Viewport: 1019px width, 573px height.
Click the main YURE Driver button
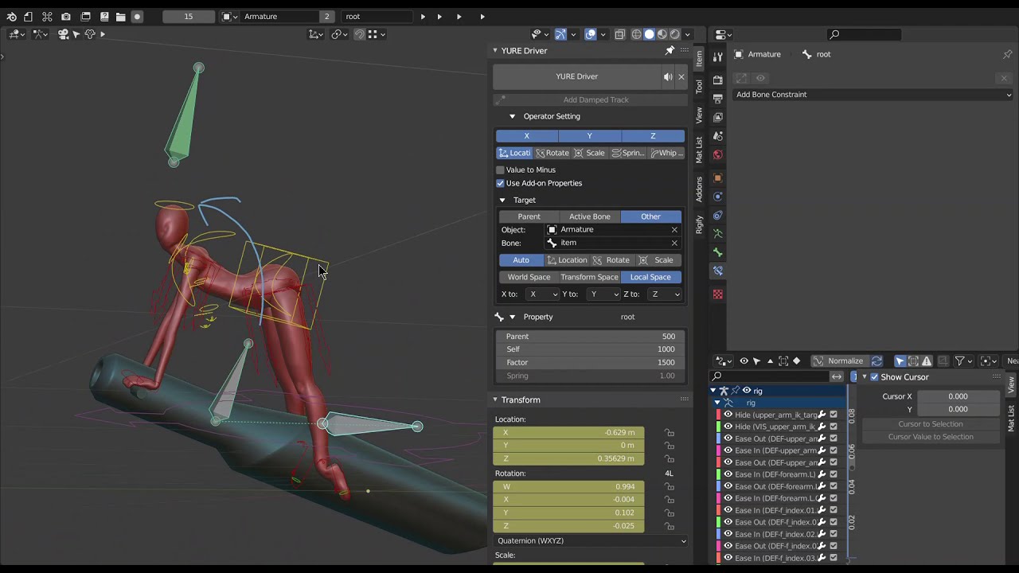[x=576, y=76]
